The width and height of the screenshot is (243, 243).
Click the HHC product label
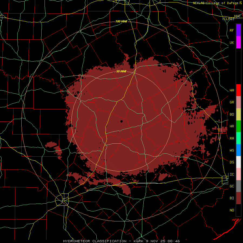(237, 16)
